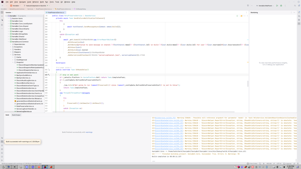Expand the XeniaBot.Logic project node
This screenshot has width=301, height=169.
coord(8,31)
